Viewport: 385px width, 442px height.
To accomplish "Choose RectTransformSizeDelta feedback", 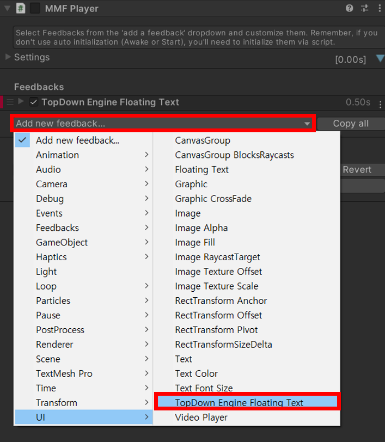I will (247, 345).
